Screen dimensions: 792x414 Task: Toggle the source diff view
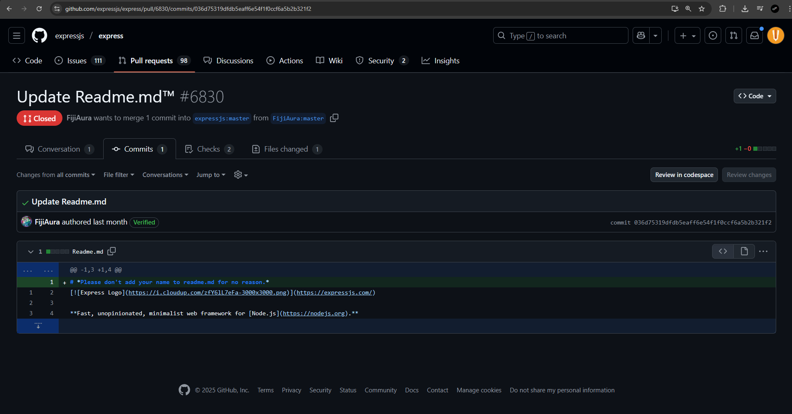723,251
